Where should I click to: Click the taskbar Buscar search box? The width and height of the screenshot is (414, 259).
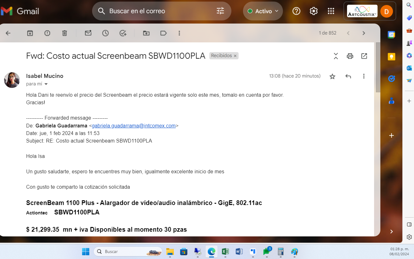point(128,251)
